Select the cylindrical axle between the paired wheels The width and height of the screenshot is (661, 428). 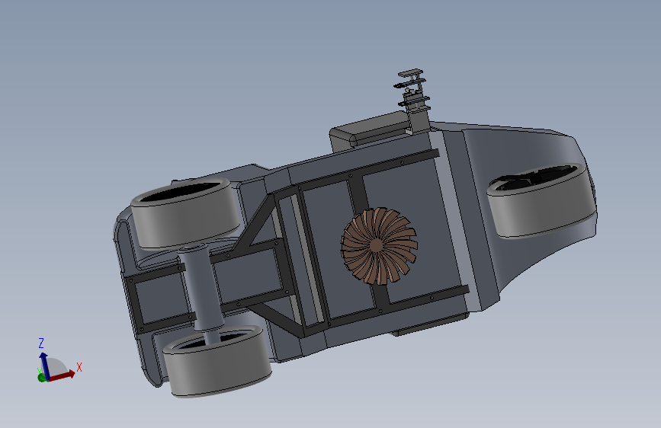click(x=201, y=288)
